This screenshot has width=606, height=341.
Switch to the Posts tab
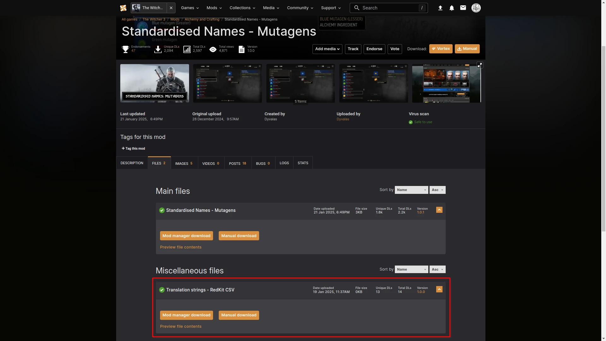(238, 163)
